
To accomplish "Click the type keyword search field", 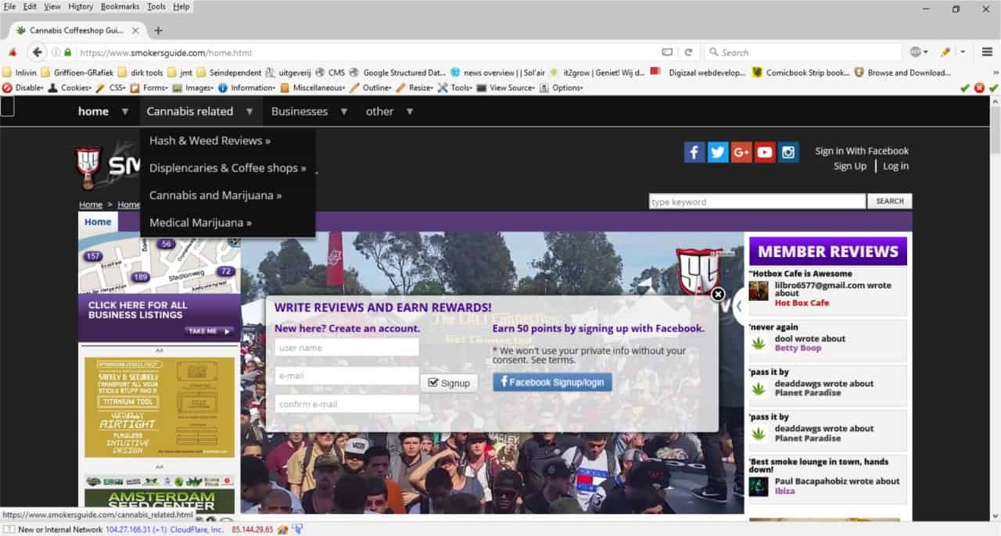I will pos(758,202).
